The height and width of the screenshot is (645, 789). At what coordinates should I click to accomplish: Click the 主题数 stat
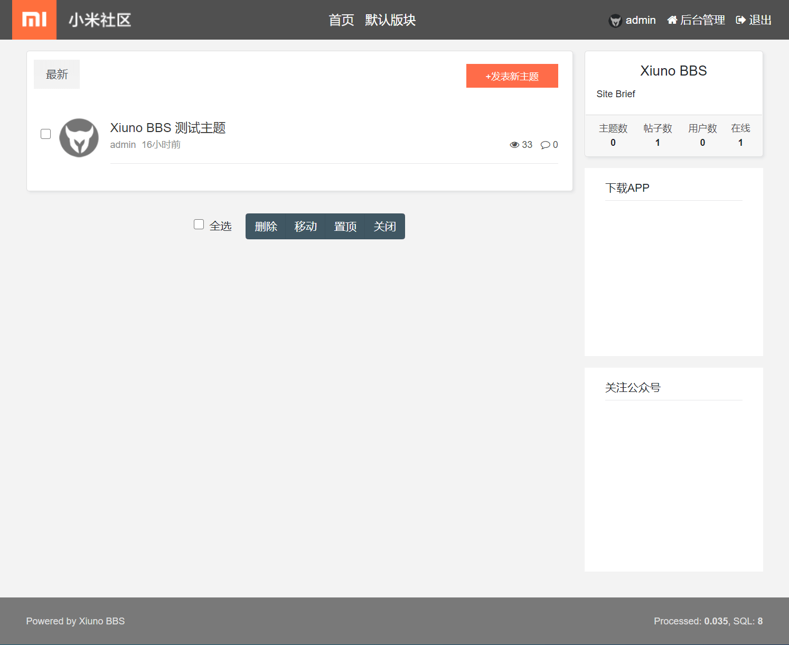[x=613, y=135]
